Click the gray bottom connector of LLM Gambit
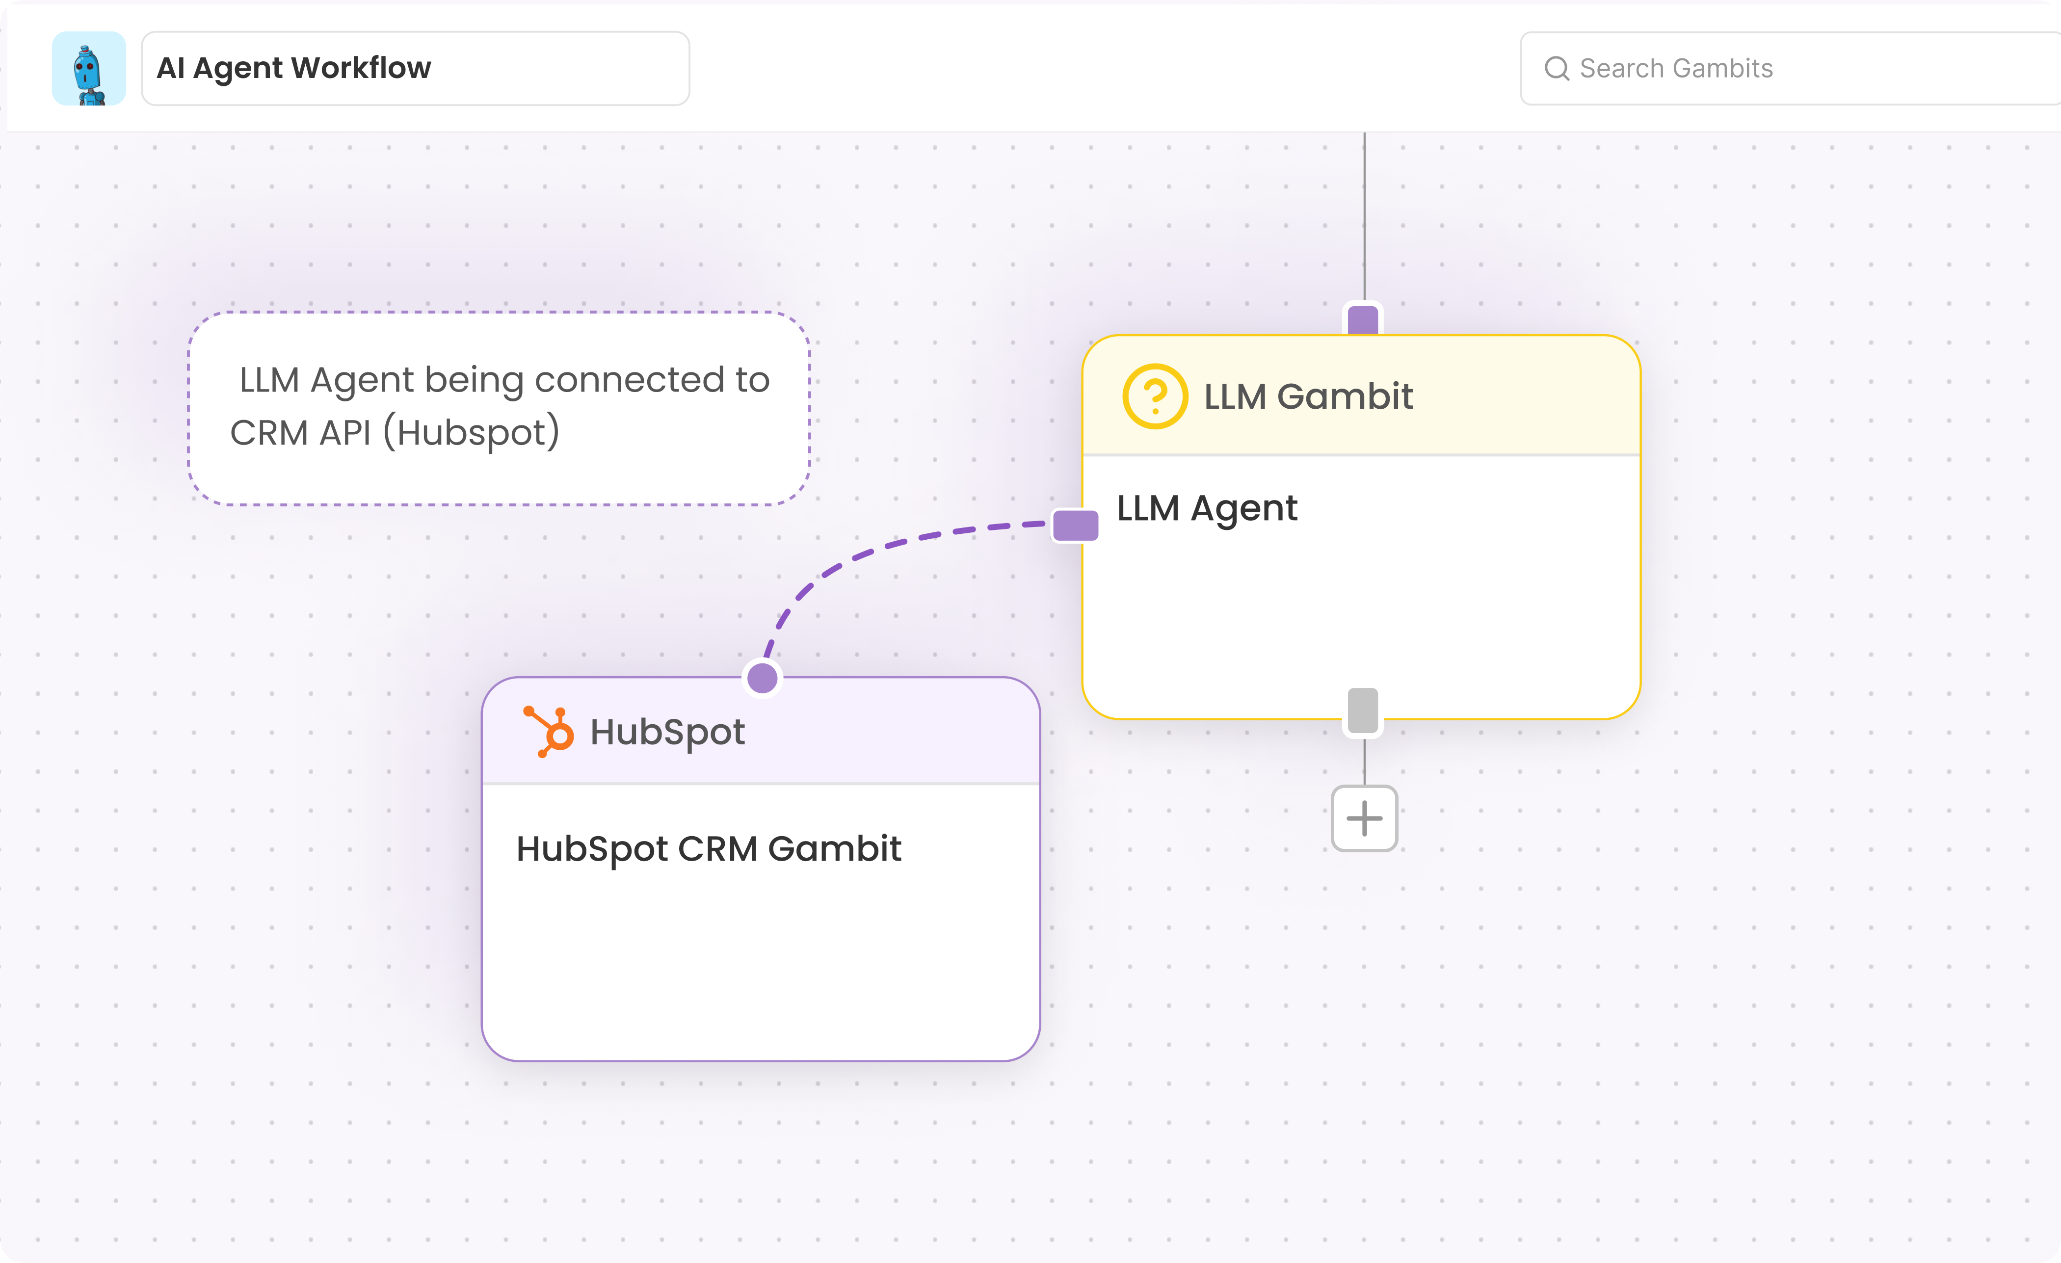The image size is (2061, 1263). point(1363,711)
